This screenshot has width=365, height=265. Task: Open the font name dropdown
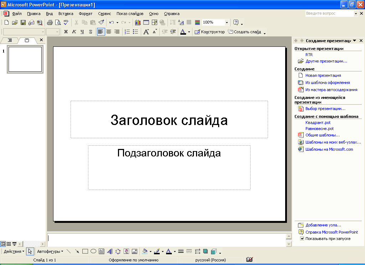click(x=43, y=32)
